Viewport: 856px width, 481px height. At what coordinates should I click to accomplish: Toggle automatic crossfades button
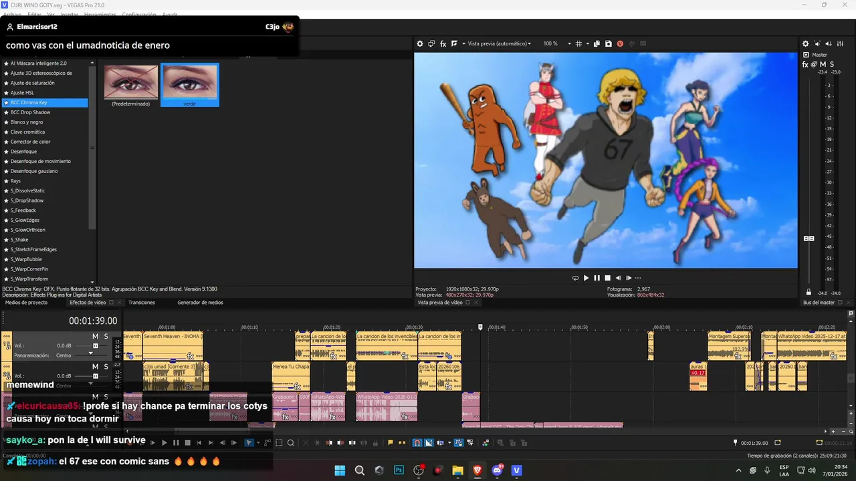(x=429, y=442)
